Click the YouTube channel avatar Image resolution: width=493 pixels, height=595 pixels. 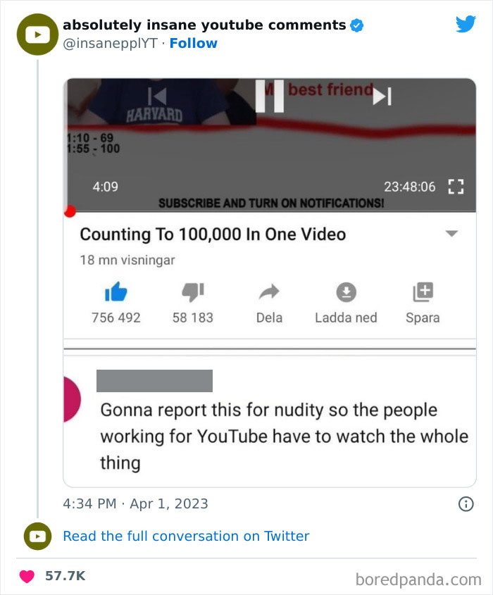click(x=37, y=34)
